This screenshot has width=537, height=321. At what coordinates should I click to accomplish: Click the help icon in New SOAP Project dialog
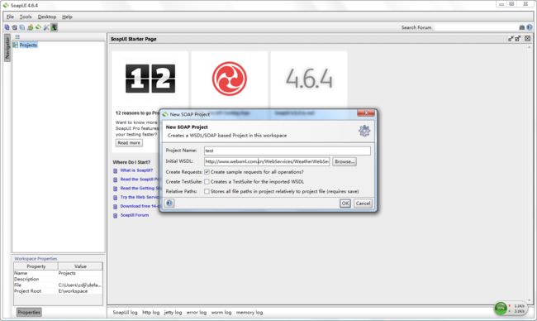(169, 203)
